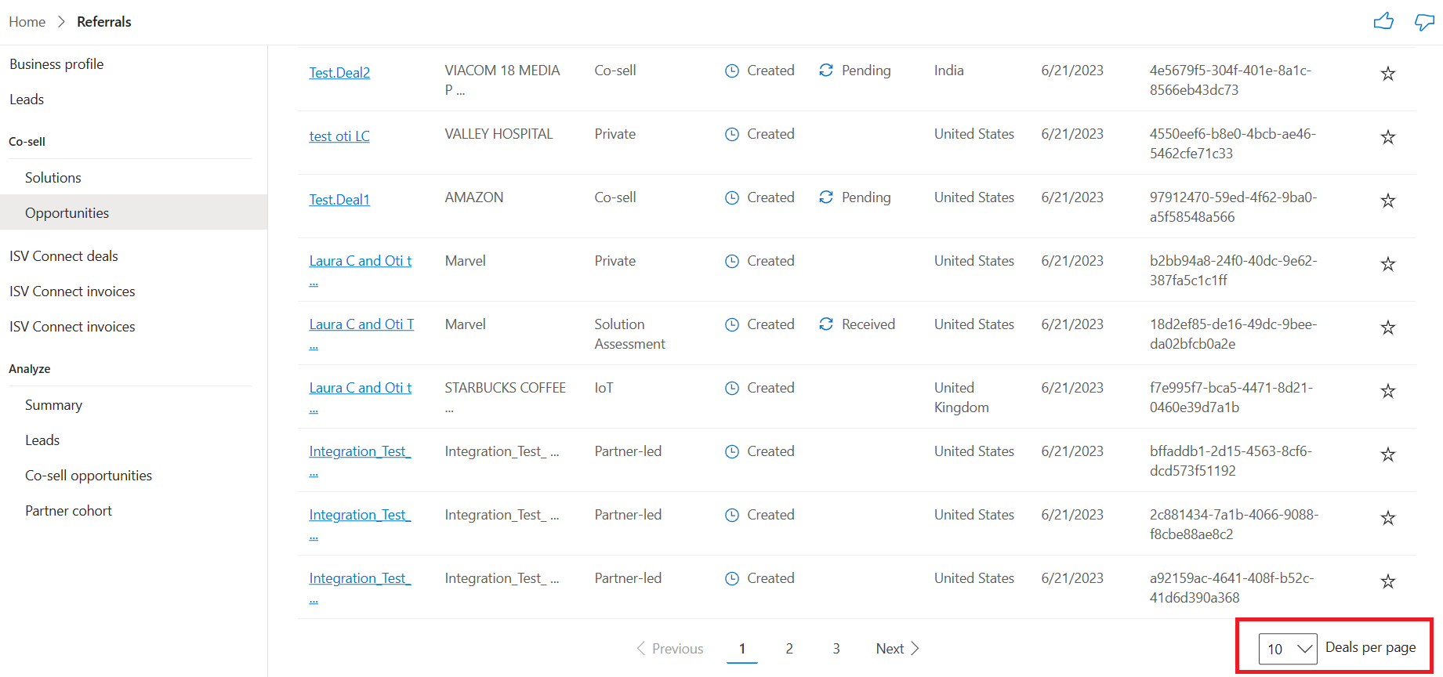Image resolution: width=1443 pixels, height=677 pixels.
Task: Go to the Next page of deals
Action: click(x=897, y=649)
